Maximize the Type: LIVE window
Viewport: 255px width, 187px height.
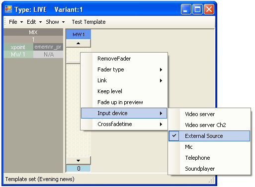[x=197, y=9]
